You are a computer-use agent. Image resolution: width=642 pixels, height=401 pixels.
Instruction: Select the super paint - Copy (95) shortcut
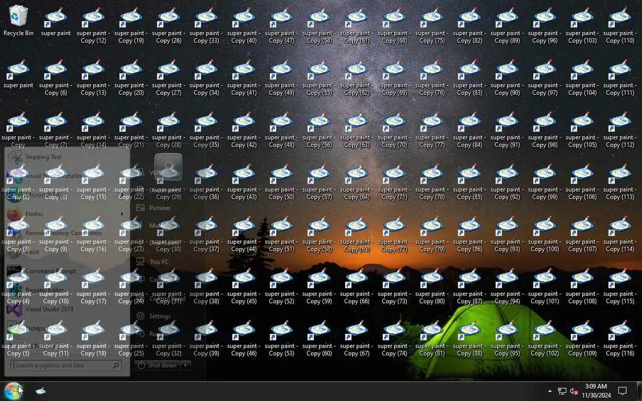click(x=507, y=338)
